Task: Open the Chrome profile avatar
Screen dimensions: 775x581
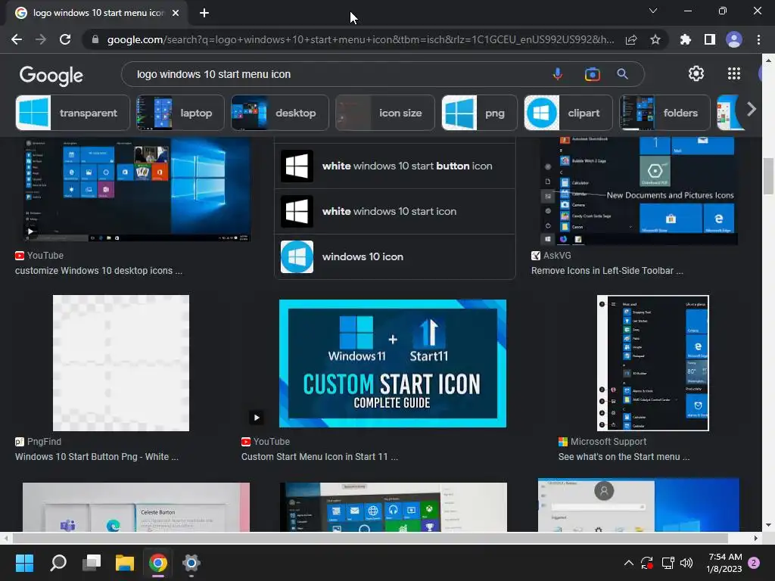Action: [734, 39]
